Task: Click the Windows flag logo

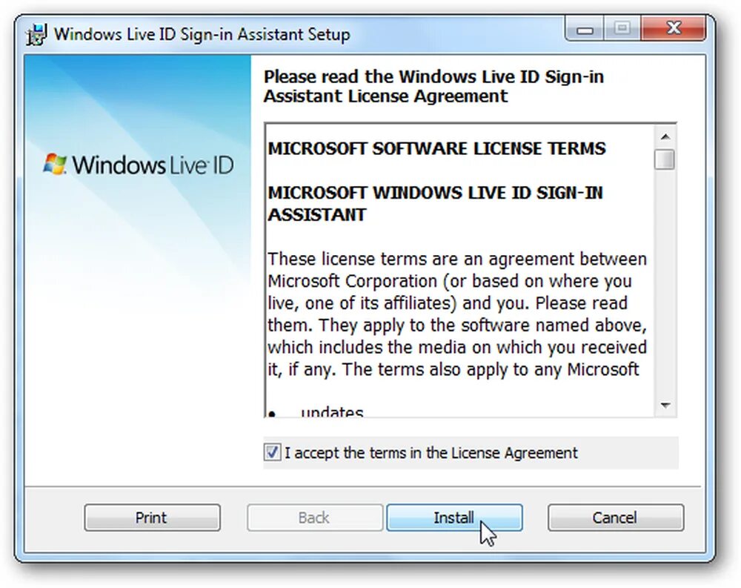Action: [x=55, y=164]
